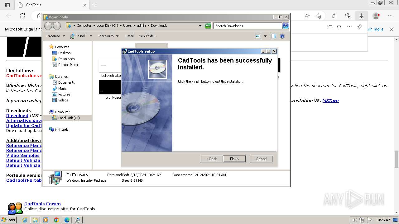
Task: Click New folder in Explorer toolbar
Action: [x=147, y=36]
